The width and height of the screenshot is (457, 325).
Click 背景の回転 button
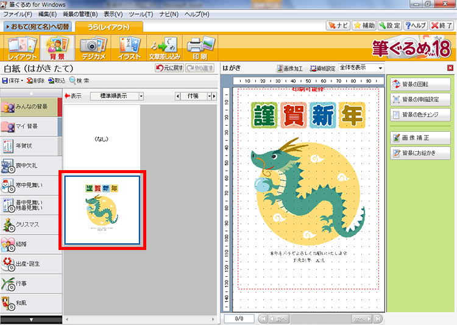420,84
